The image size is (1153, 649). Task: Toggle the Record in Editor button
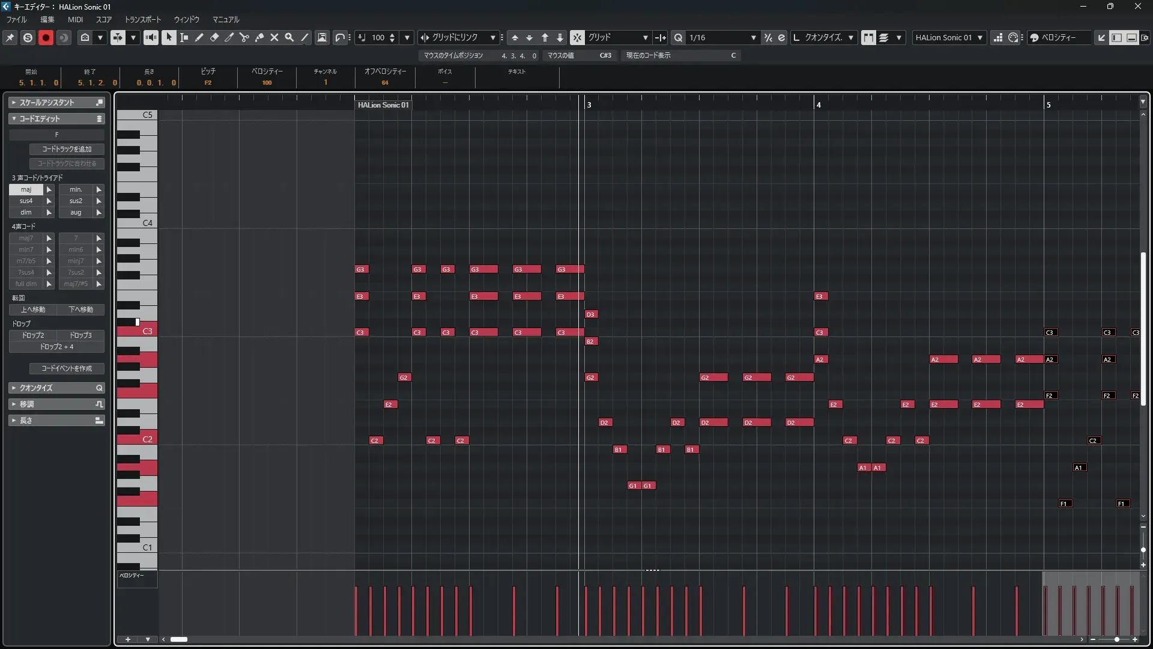pos(46,37)
